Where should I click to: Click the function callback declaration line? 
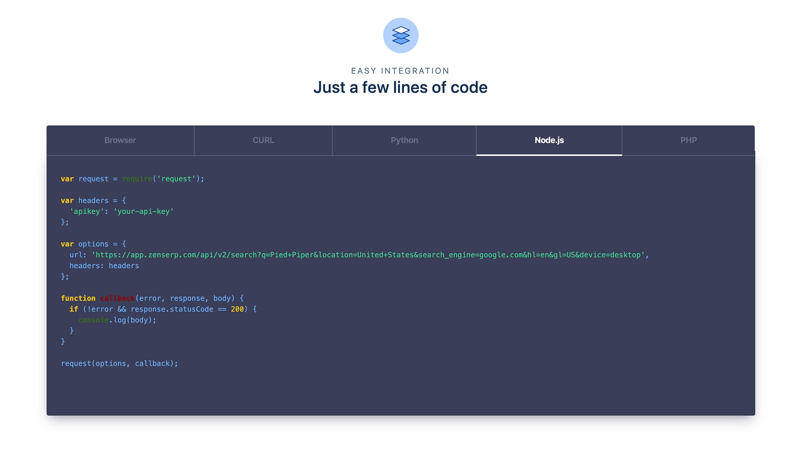tap(152, 298)
